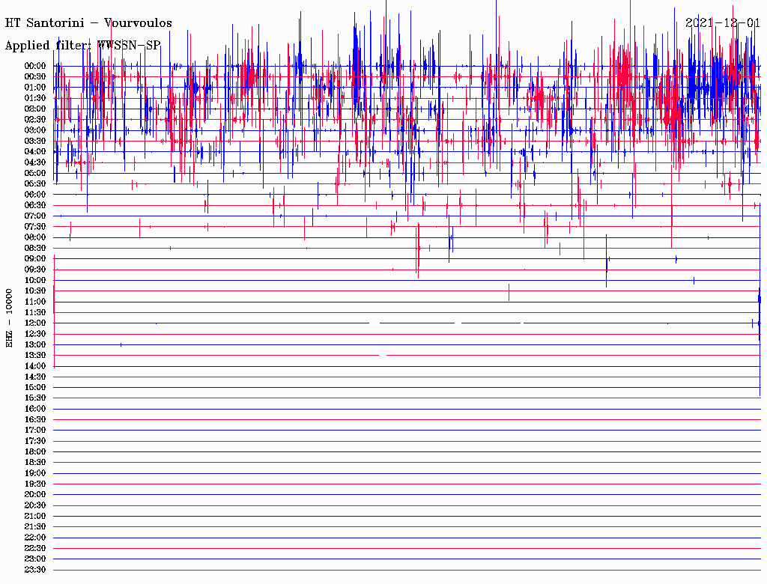Viewport: 767px width, 584px height.
Task: Click the 15:30 time row label
Action: point(36,398)
